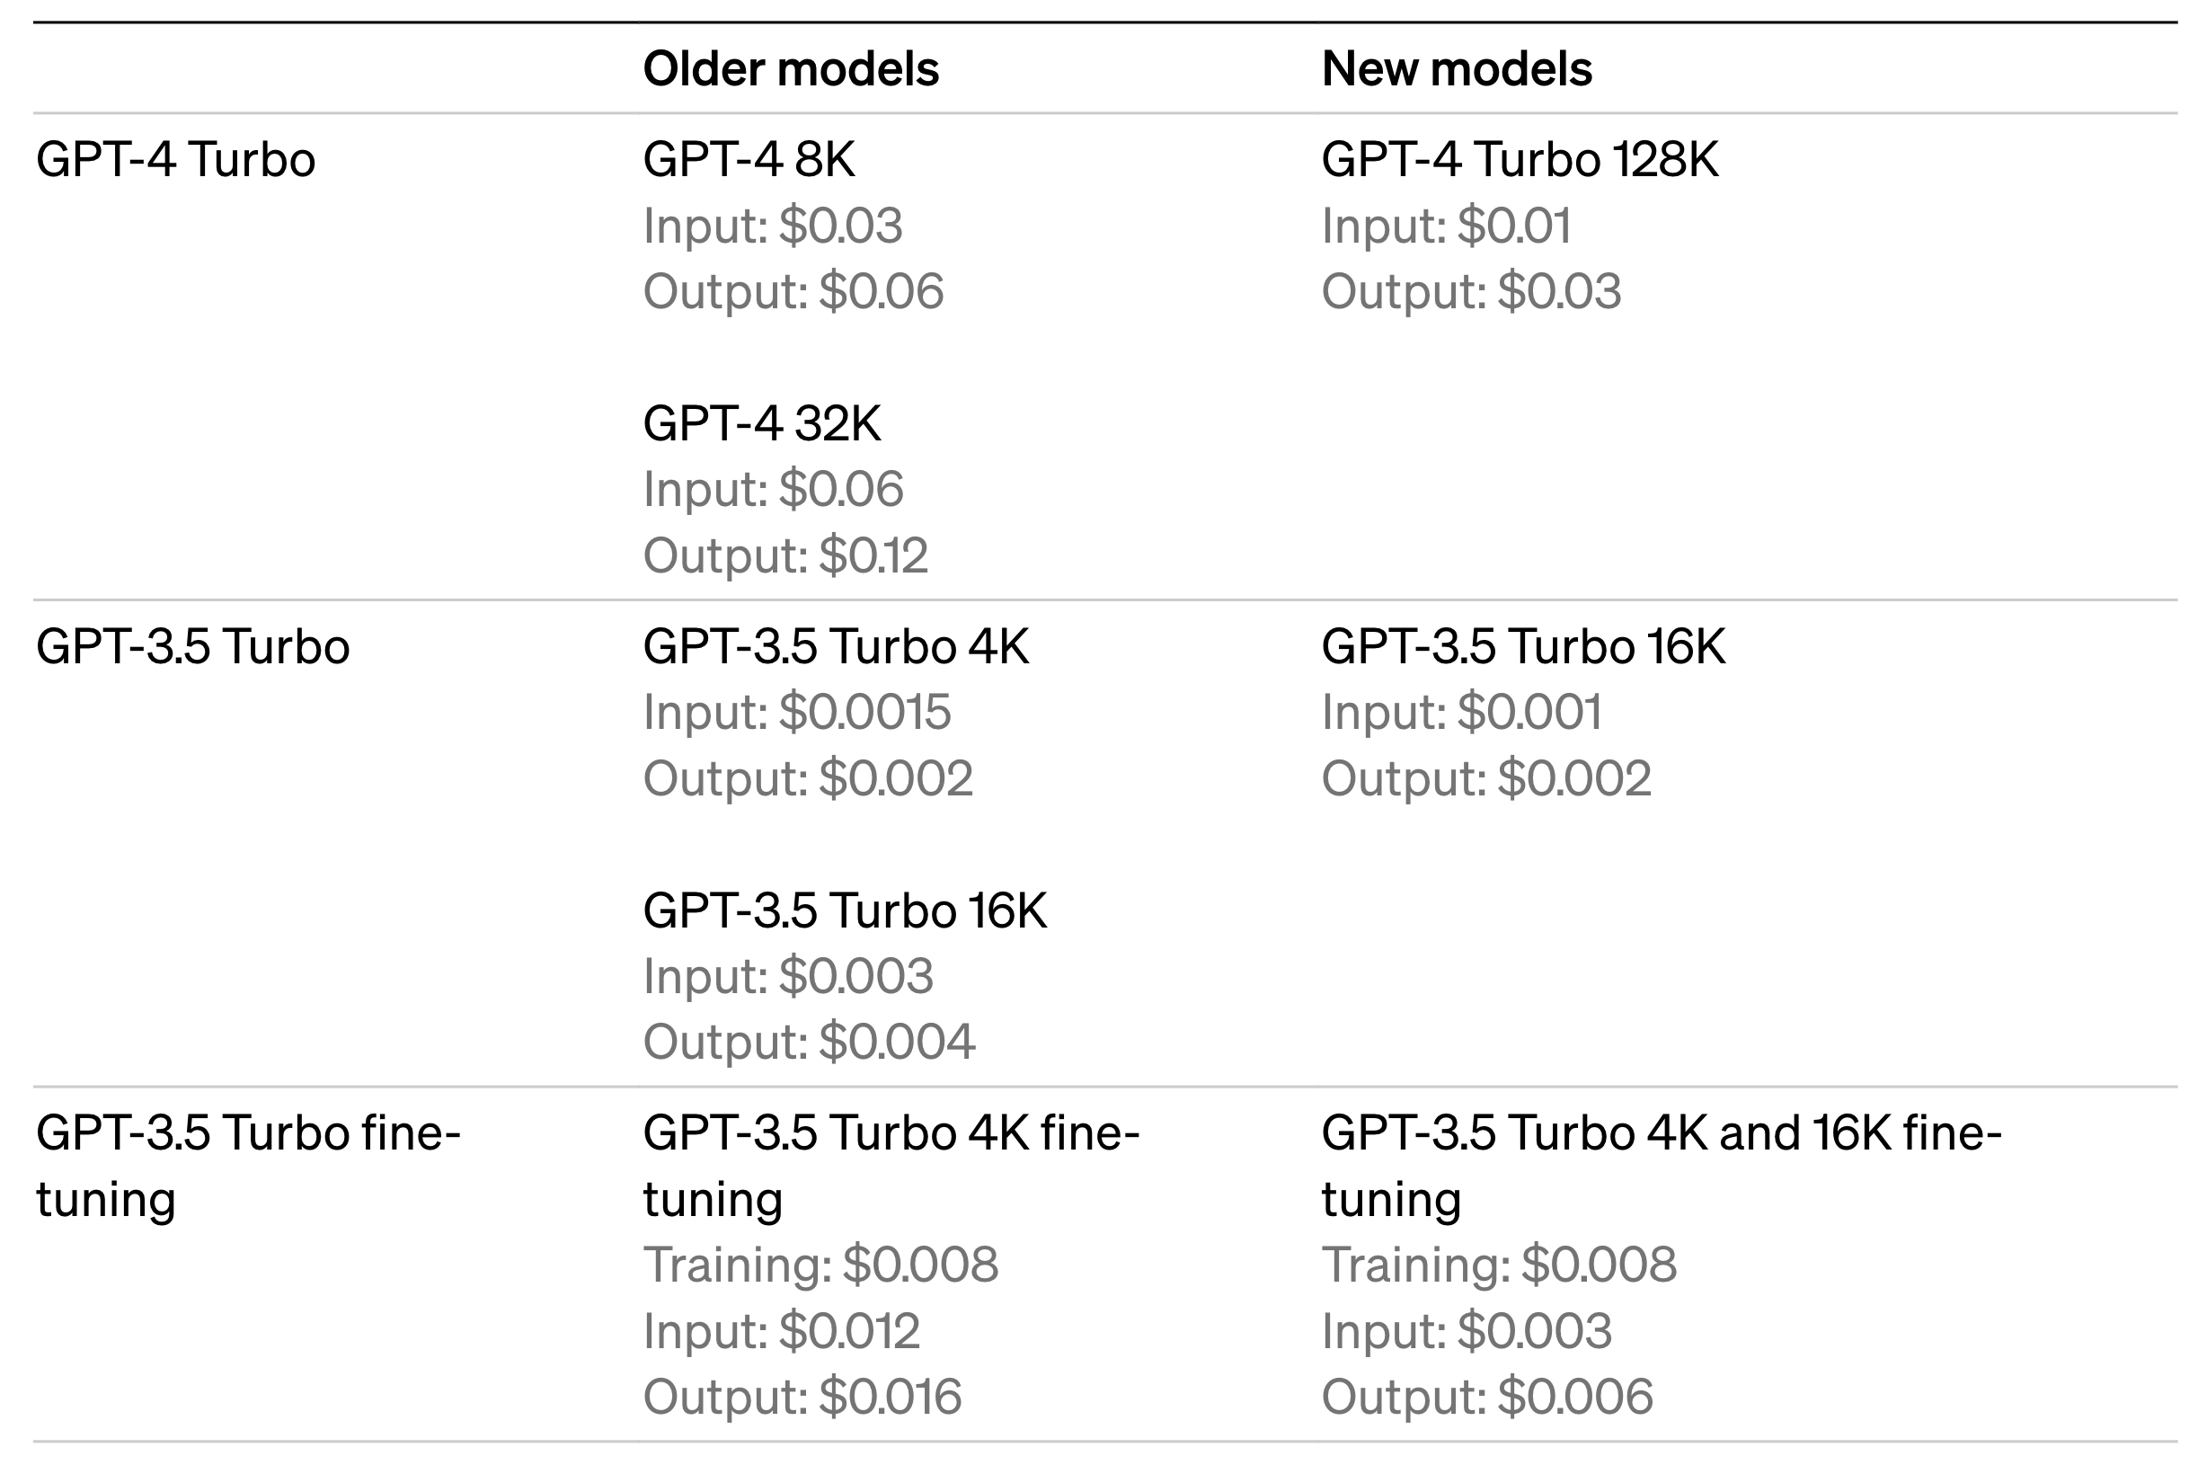This screenshot has width=2198, height=1465.
Task: Click the 'GPT-4 8K' model name
Action: (x=749, y=159)
